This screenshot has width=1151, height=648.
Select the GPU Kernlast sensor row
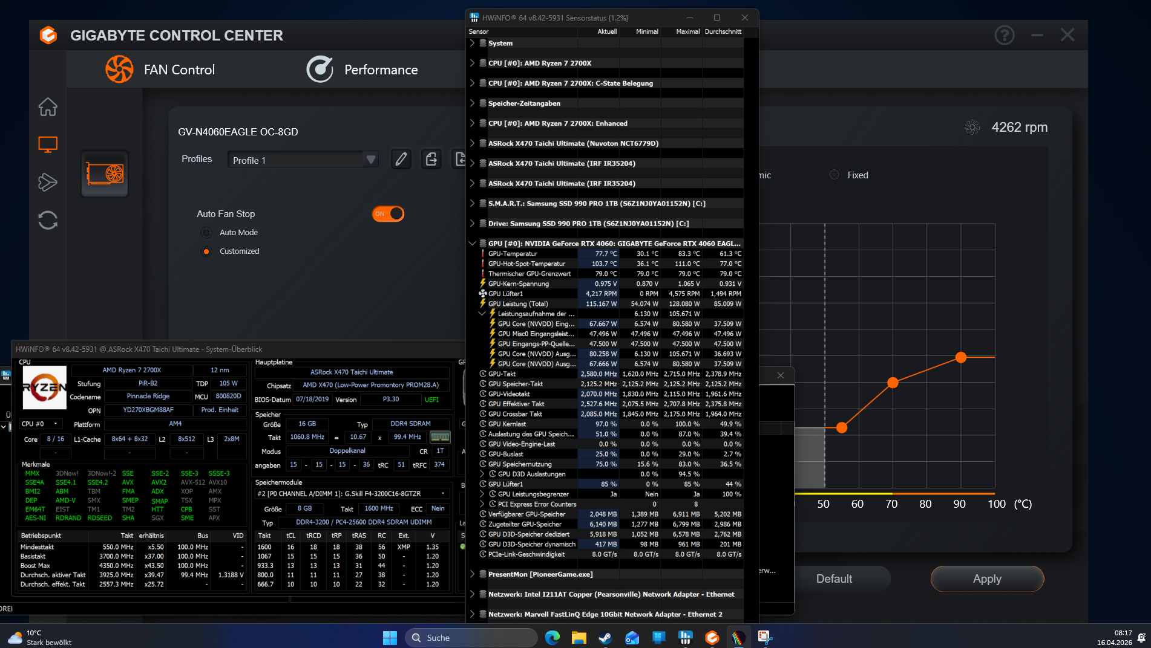click(x=611, y=424)
